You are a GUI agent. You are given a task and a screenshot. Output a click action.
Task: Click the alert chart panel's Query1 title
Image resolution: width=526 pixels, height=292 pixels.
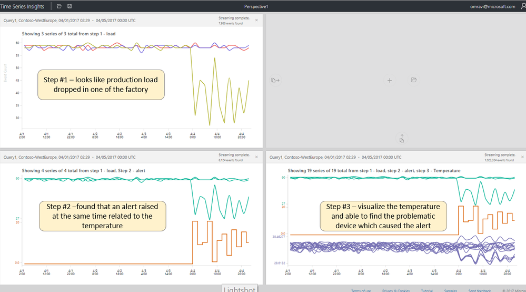[x=70, y=158]
